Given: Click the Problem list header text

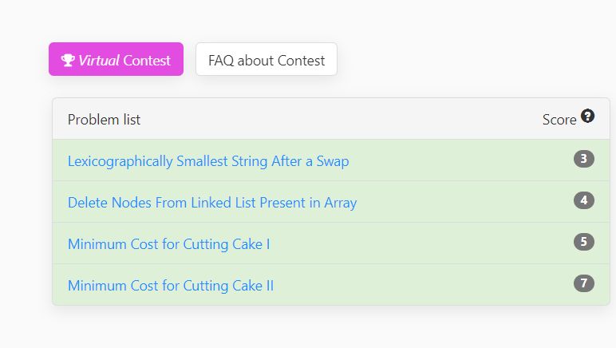Looking at the screenshot, I should pos(104,120).
